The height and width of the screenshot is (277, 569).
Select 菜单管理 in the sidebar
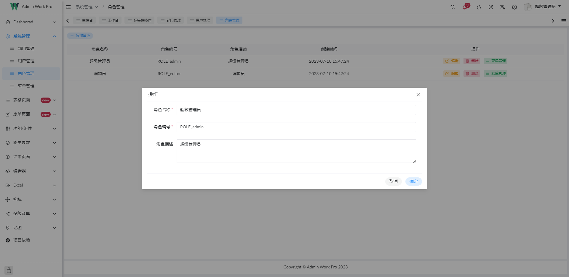click(x=26, y=86)
